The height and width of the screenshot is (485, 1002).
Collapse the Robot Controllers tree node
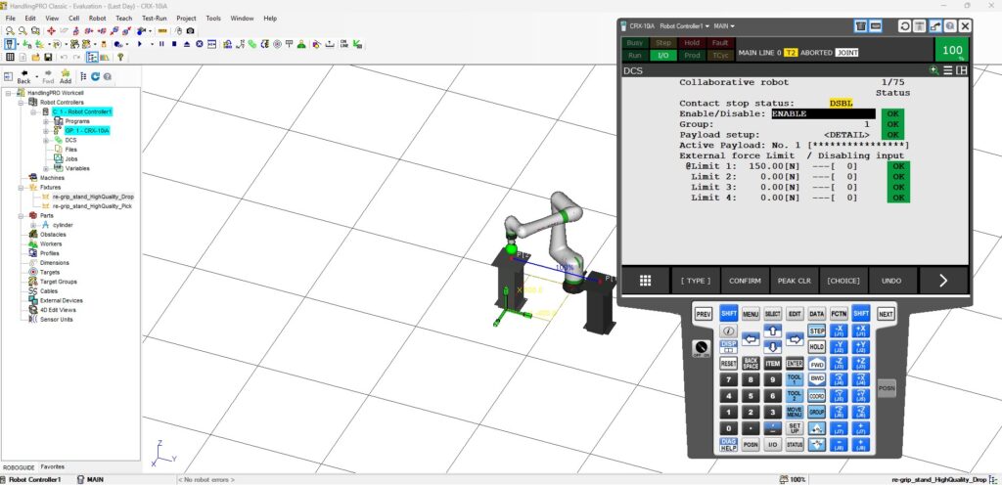point(21,102)
